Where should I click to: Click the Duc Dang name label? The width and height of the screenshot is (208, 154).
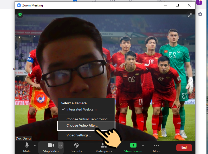[23, 138]
